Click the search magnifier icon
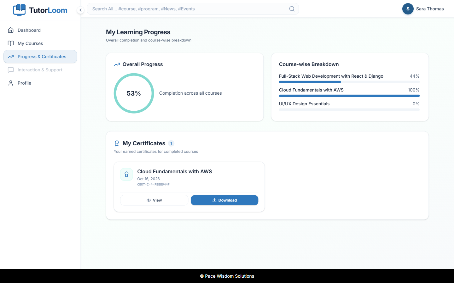The height and width of the screenshot is (283, 454). [292, 9]
